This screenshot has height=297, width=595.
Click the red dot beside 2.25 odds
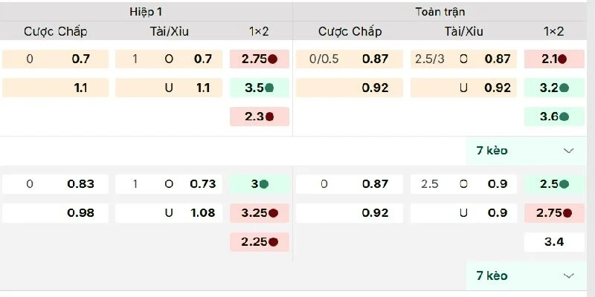(x=273, y=242)
